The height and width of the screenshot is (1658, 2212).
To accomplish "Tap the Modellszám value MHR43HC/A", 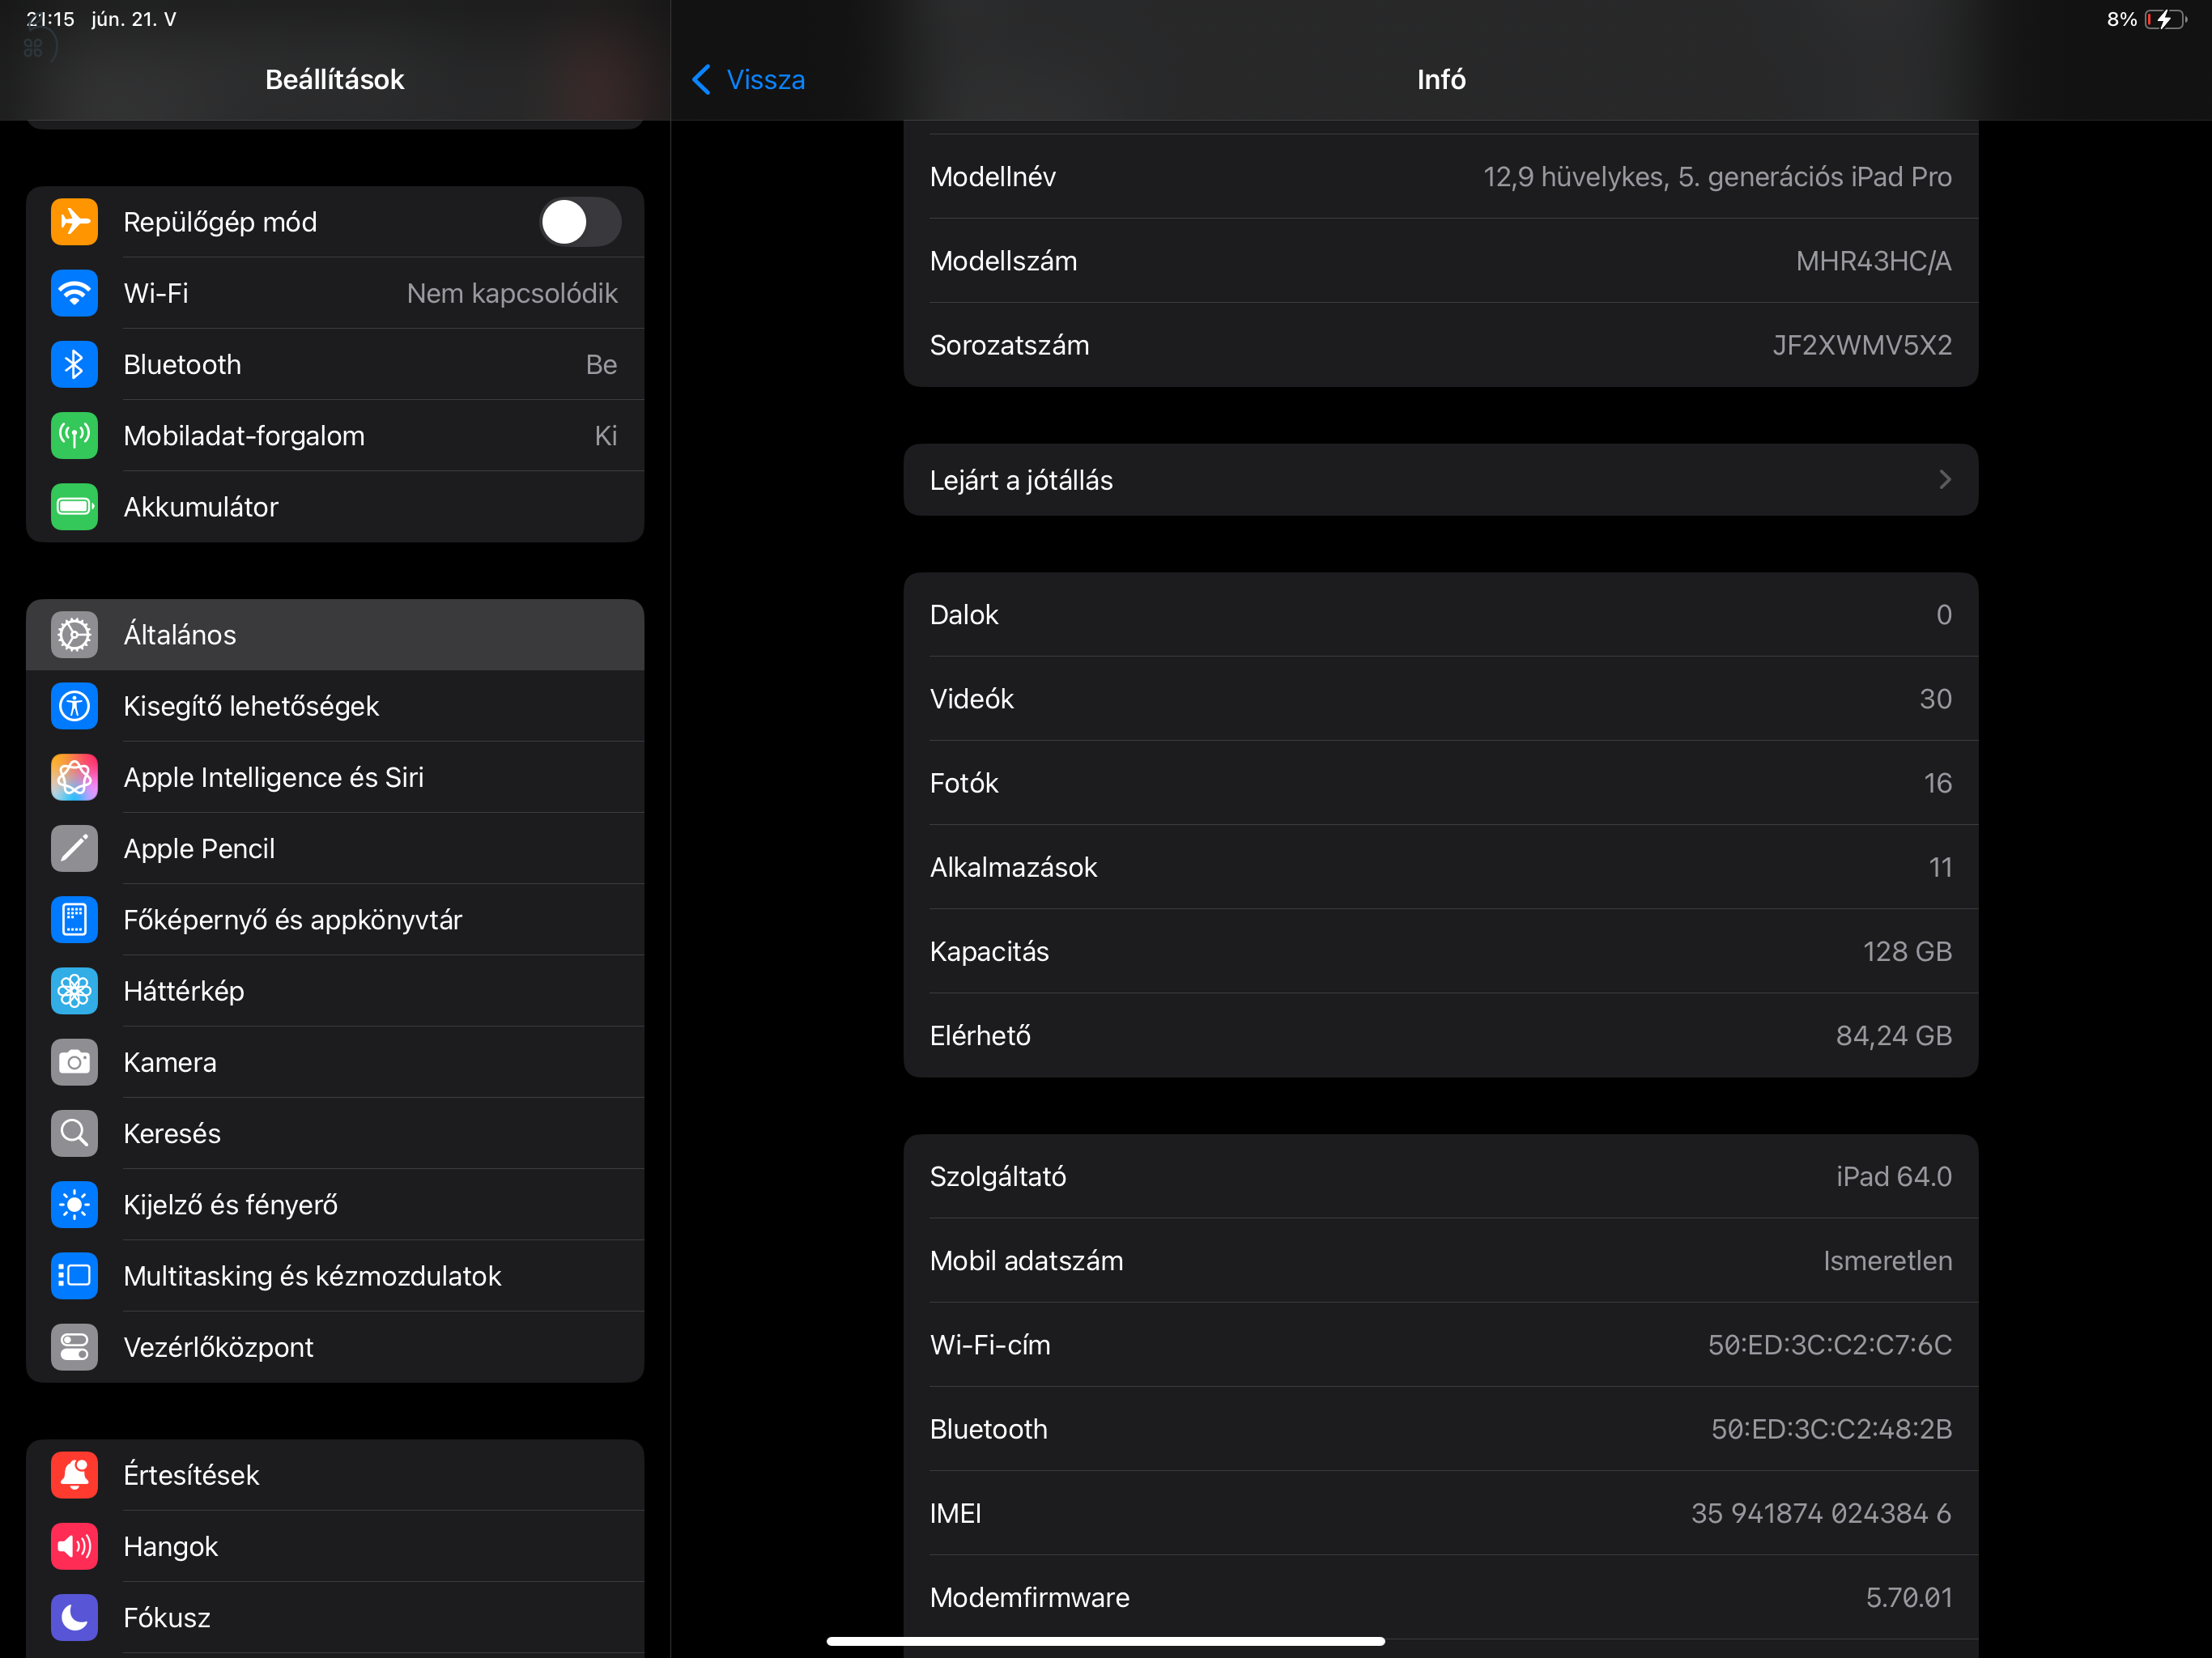I will (1873, 261).
